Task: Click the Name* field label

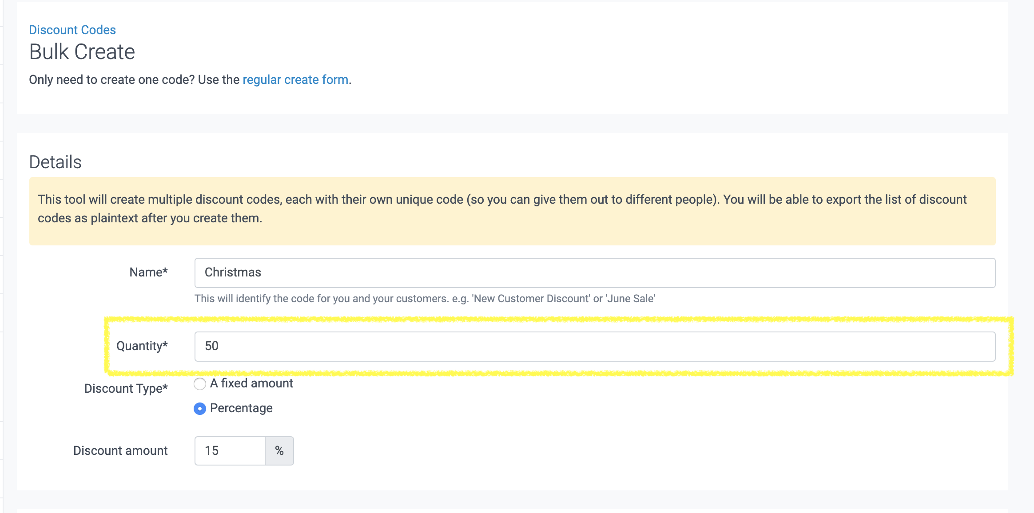Action: point(148,272)
